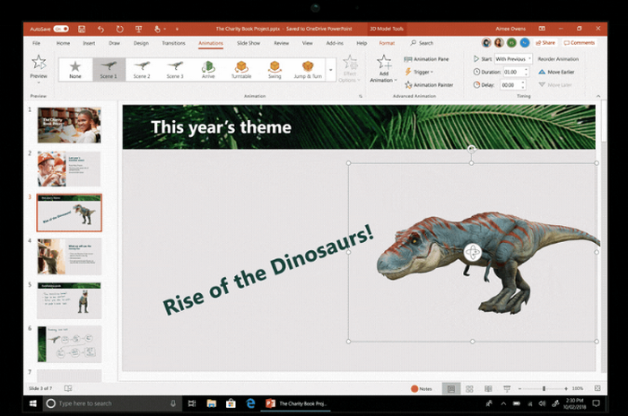
Task: Click the Duration value field
Action: click(512, 72)
